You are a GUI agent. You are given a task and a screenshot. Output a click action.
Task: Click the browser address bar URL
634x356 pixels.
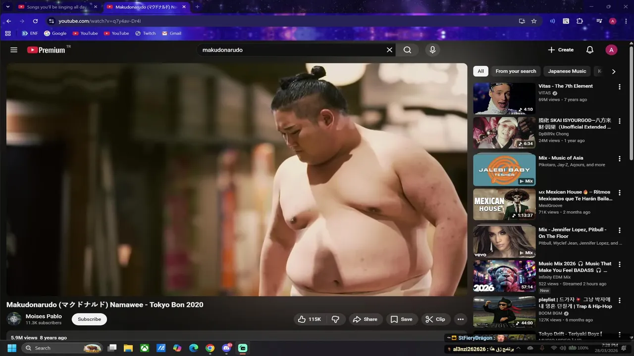(x=100, y=21)
